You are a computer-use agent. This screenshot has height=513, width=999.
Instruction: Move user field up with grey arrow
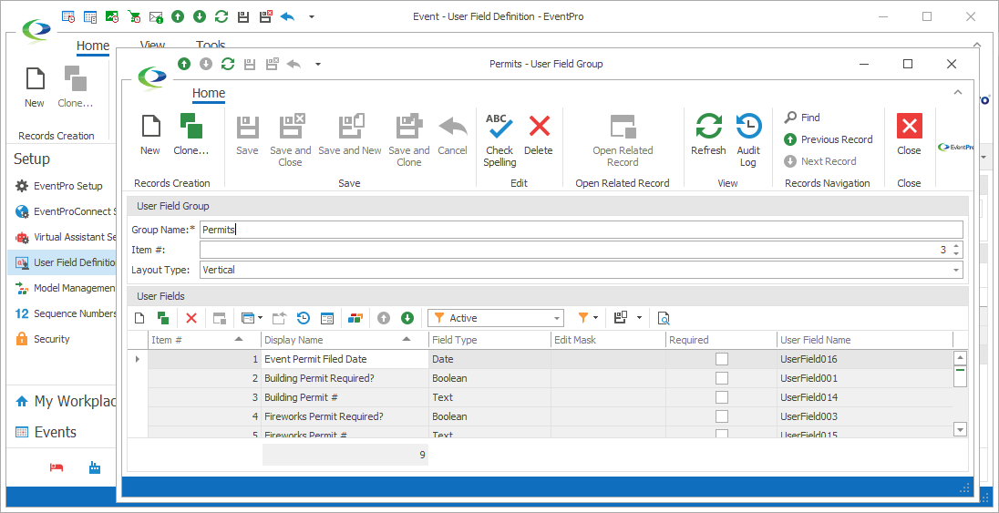384,318
